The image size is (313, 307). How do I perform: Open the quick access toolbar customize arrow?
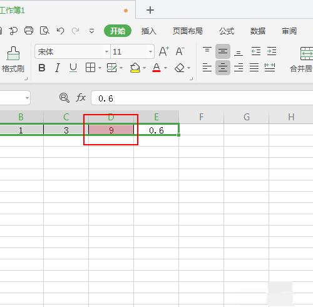click(x=91, y=31)
